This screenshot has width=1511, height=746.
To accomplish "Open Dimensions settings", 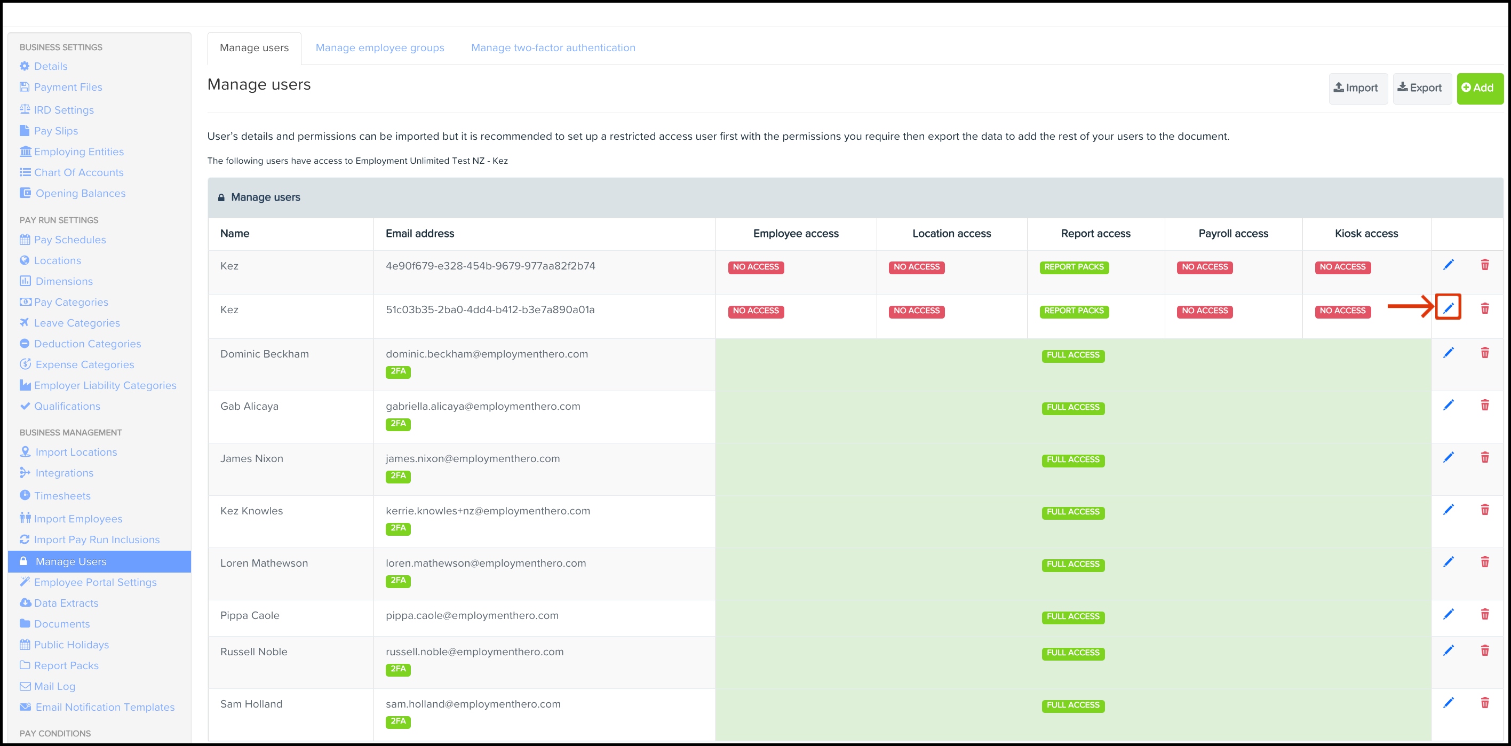I will coord(57,282).
